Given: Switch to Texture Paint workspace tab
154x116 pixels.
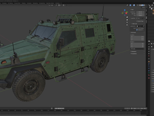Looking at the screenshot, I should point(17,3).
